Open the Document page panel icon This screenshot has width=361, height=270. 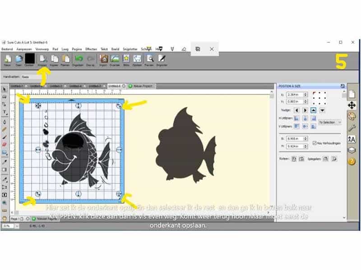tap(352, 94)
